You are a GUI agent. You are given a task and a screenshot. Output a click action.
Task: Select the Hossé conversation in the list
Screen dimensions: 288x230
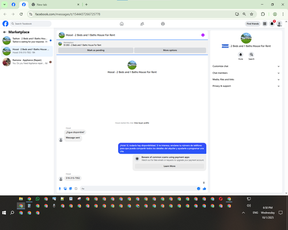click(x=27, y=51)
